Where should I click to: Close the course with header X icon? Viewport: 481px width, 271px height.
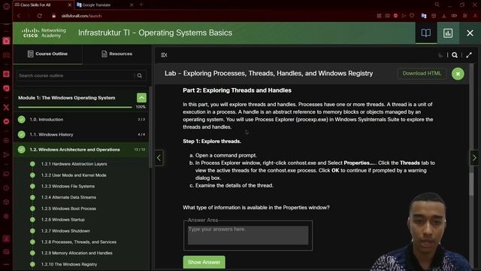pyautogui.click(x=470, y=33)
